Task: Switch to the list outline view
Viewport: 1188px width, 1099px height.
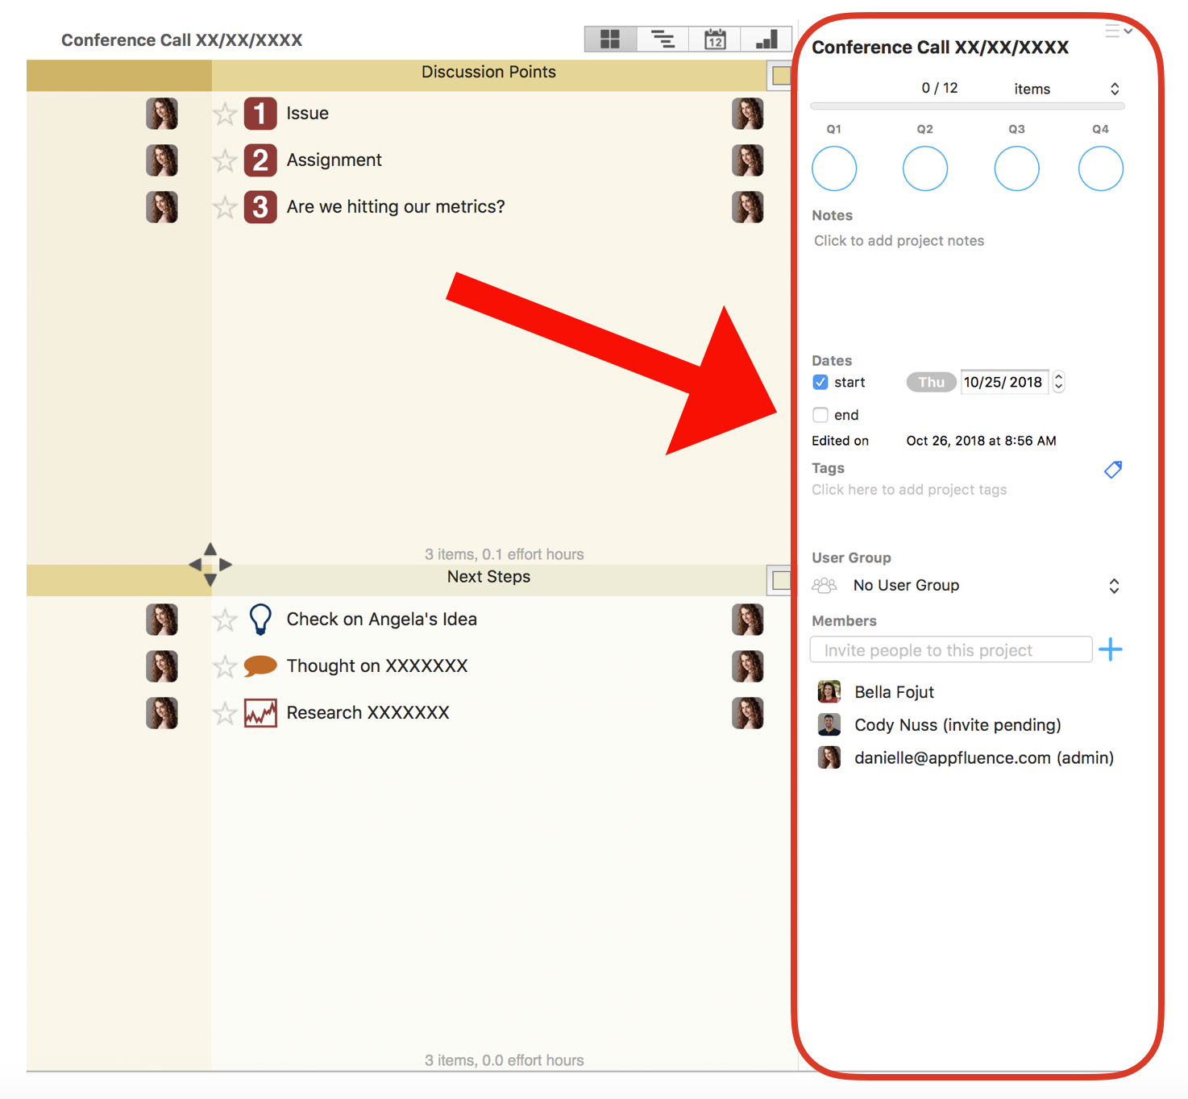Action: [x=663, y=39]
